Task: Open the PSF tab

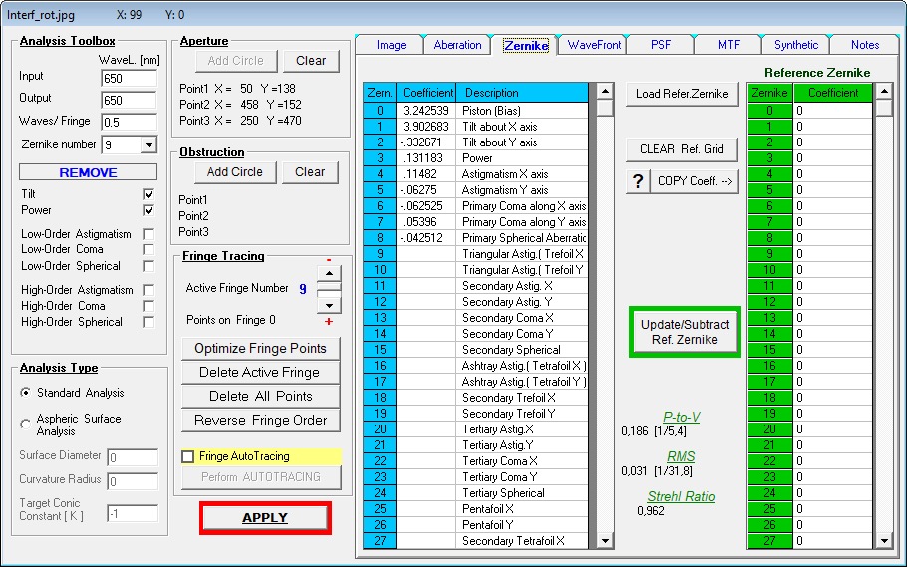Action: tap(661, 45)
